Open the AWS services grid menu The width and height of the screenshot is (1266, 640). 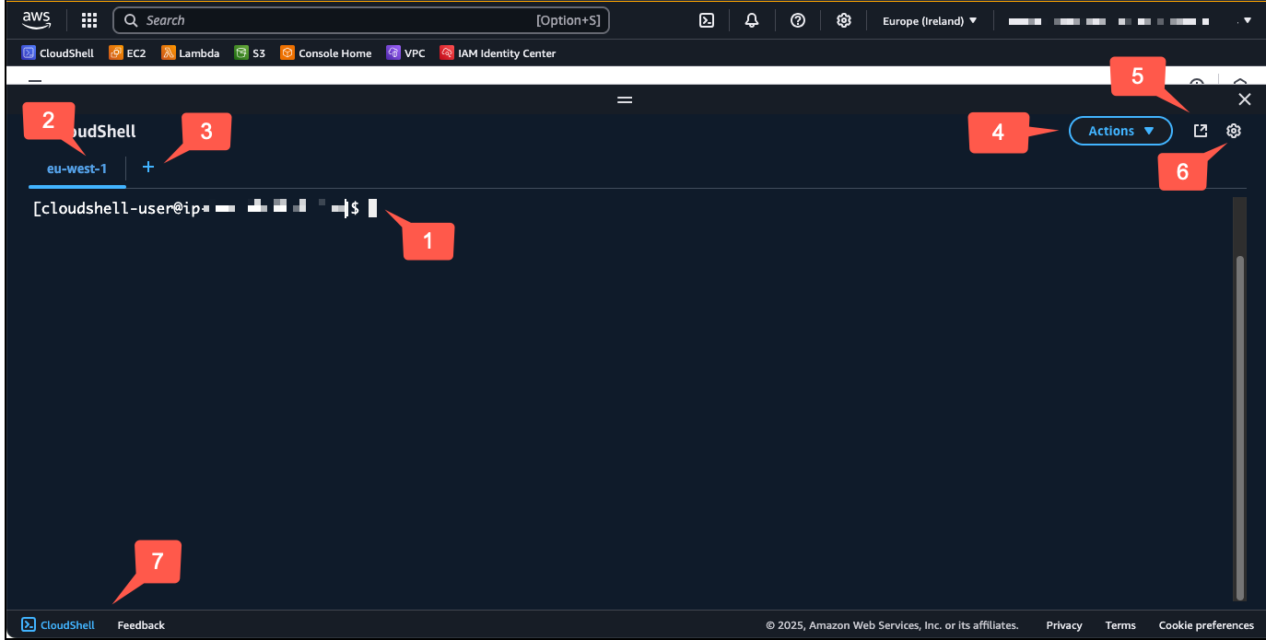point(88,19)
